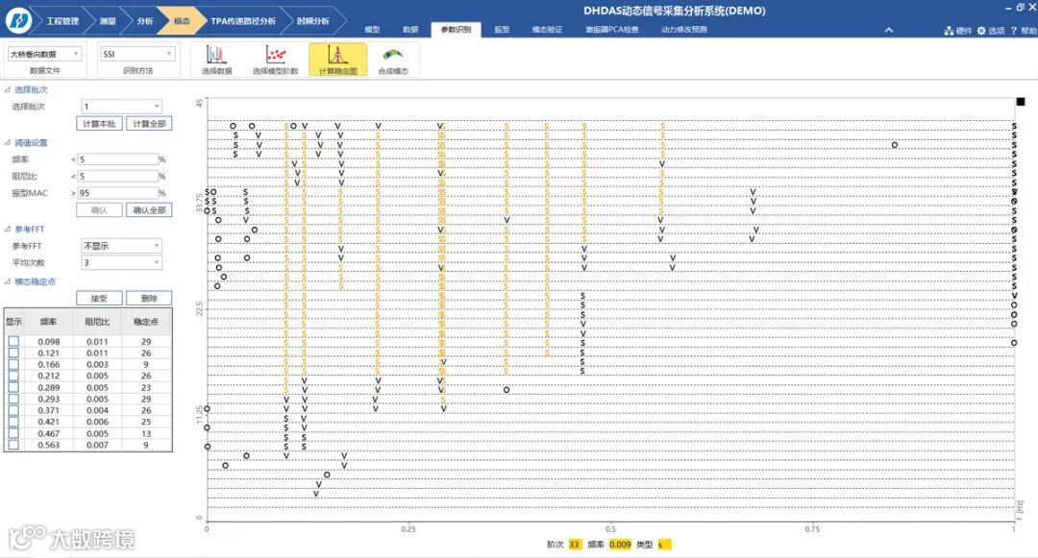This screenshot has height=558, width=1038.
Task: Switch to the 测量 workflow step
Action: (x=108, y=21)
